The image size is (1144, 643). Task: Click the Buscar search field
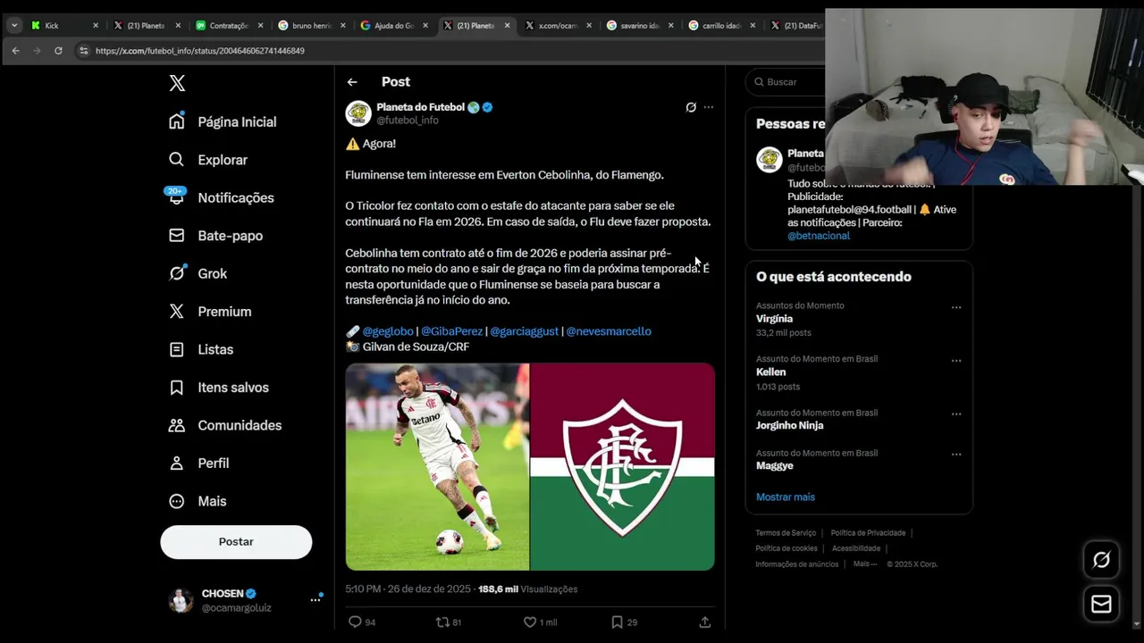click(x=786, y=81)
